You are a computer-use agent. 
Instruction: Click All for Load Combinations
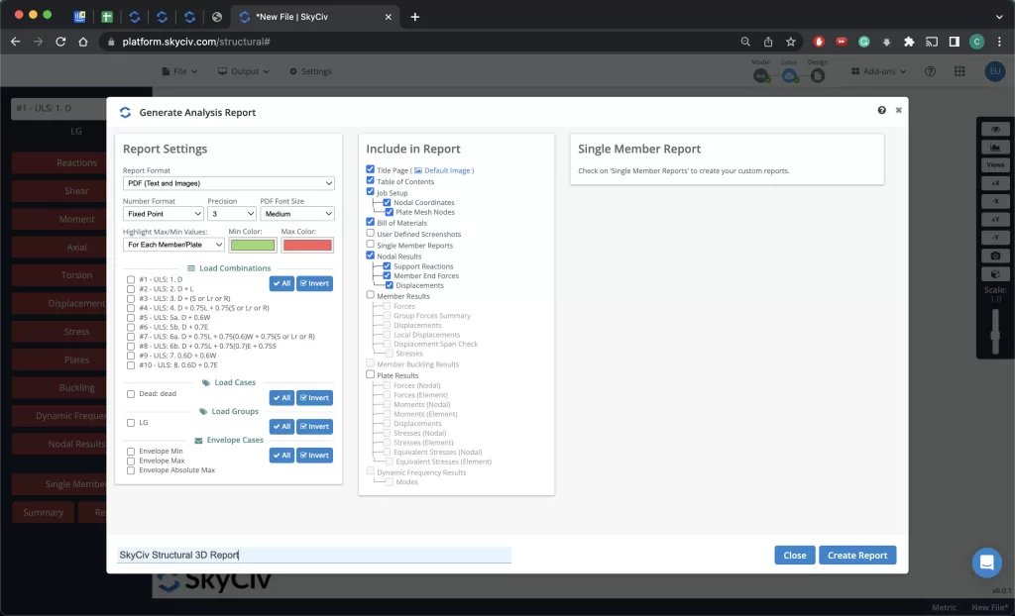282,283
